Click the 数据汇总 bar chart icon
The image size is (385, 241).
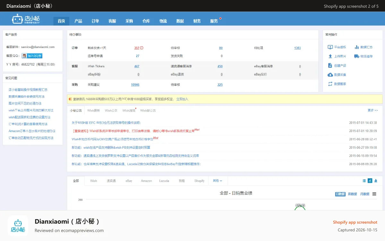(357, 47)
